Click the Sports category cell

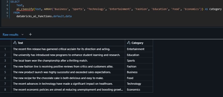point(139,61)
